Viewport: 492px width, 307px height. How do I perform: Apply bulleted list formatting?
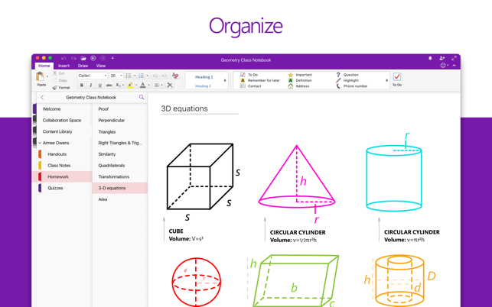[129, 76]
